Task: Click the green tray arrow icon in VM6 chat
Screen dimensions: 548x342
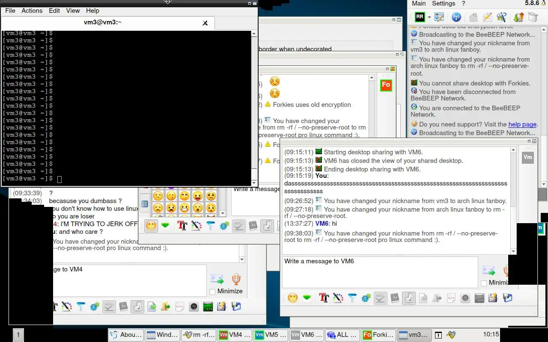Action: [x=307, y=298]
